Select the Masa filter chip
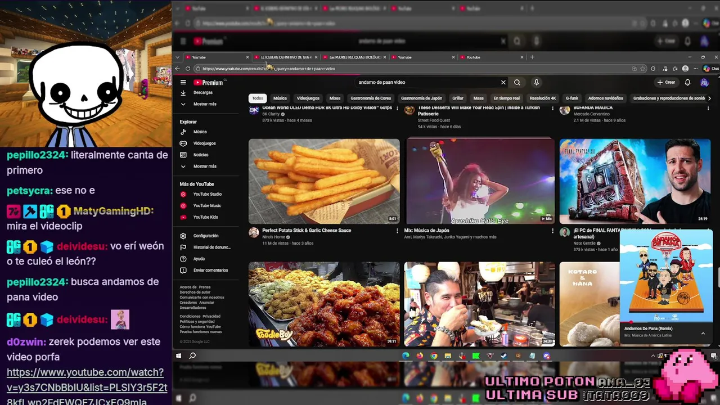The width and height of the screenshot is (720, 405). (x=479, y=98)
